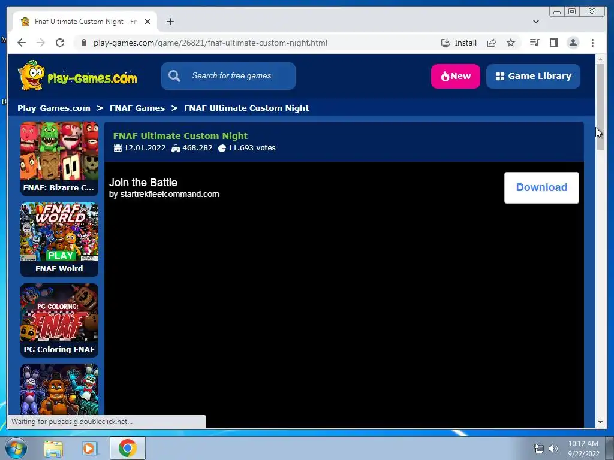
Task: Open Chrome's three-dot menu
Action: 592,43
